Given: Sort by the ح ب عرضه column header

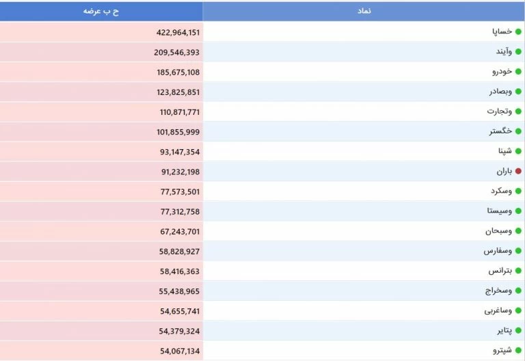Looking at the screenshot, I should pyautogui.click(x=101, y=12).
